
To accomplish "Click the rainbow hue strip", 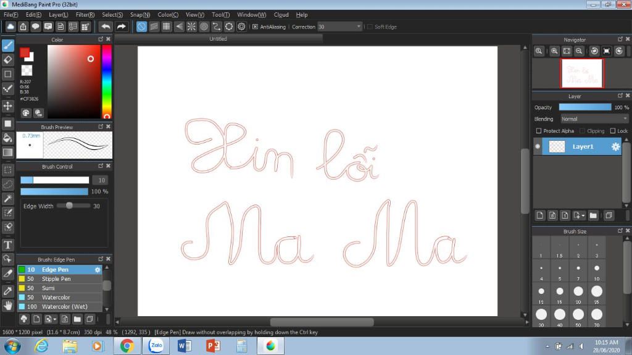I will 107,81.
